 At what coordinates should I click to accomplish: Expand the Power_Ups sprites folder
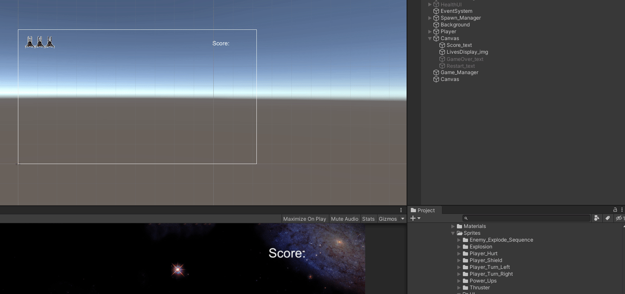[x=459, y=281]
